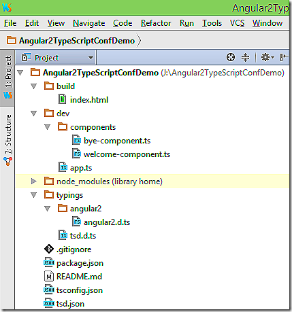The height and width of the screenshot is (312, 292).
Task: Expand the node_modules folder
Action: point(34,181)
